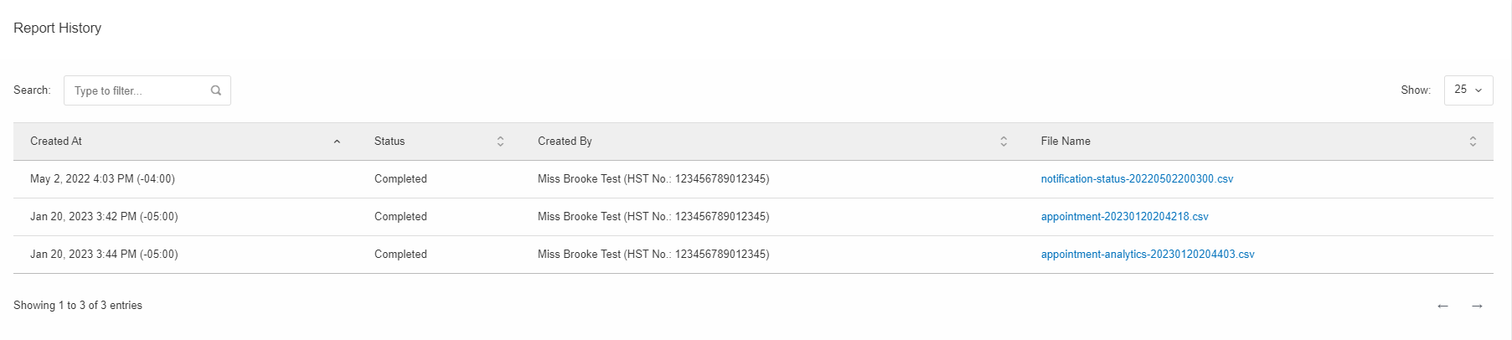Go to previous page arrow
Screen dimensions: 1512x340
[x=1442, y=306]
